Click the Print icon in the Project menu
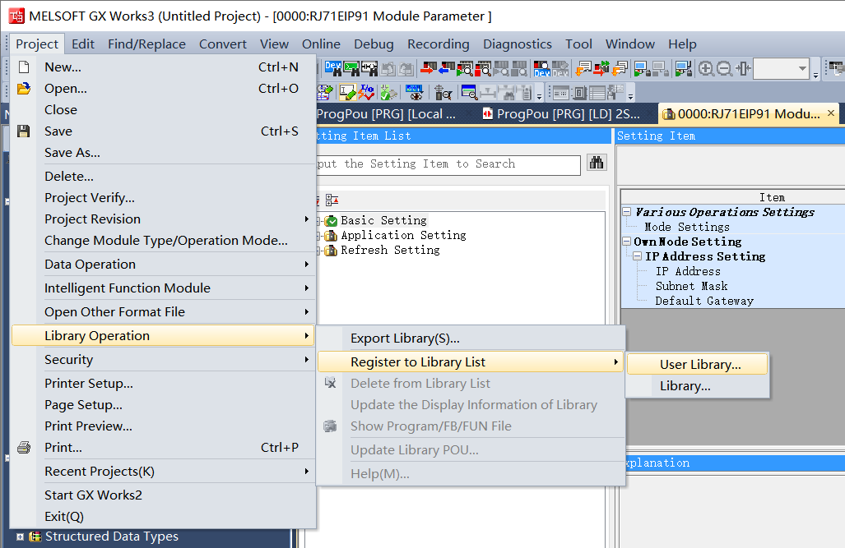This screenshot has height=548, width=845. tap(24, 448)
